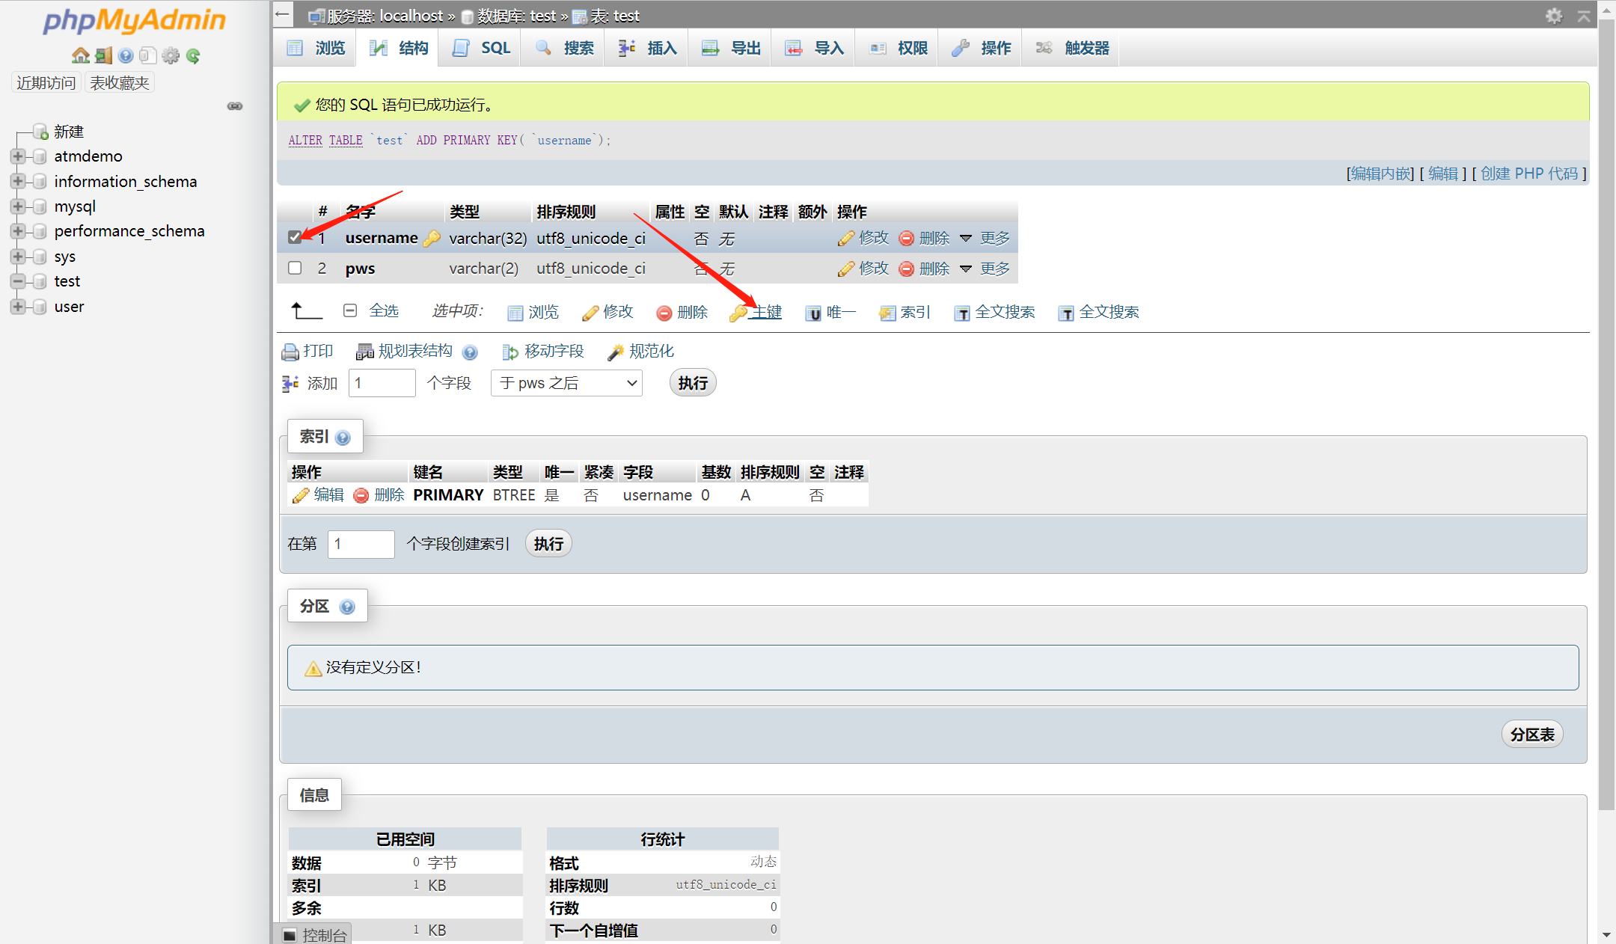Open the navigation settings gear icon
Image resolution: width=1616 pixels, height=944 pixels.
point(171,55)
